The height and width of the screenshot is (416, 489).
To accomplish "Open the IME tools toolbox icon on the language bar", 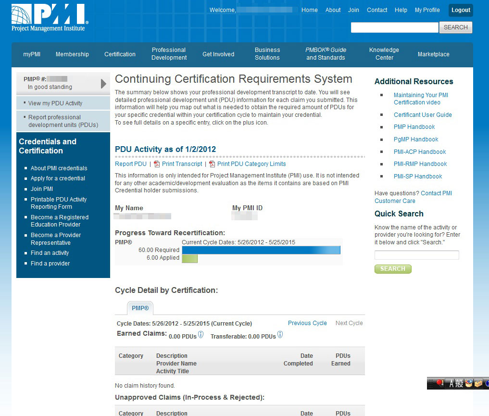I will [478, 383].
